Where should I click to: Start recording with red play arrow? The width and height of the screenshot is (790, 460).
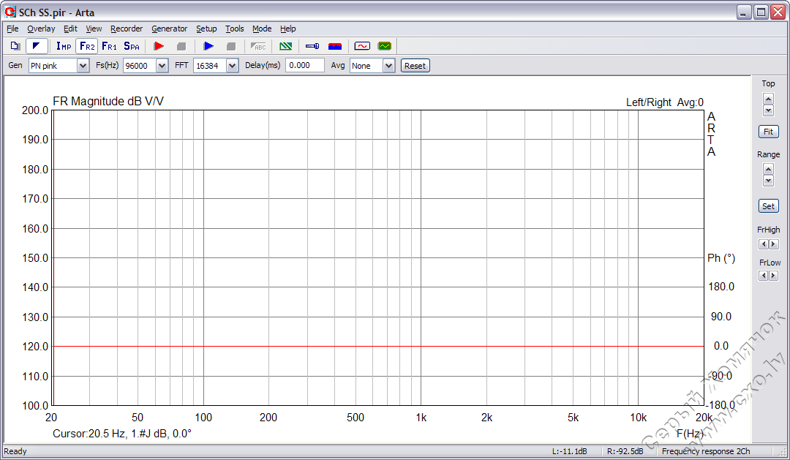click(x=159, y=46)
